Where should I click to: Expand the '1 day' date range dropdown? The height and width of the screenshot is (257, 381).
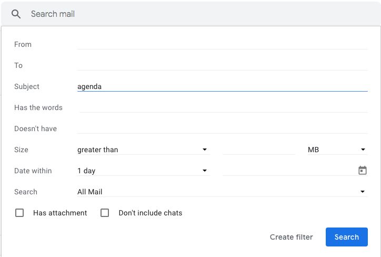143,171
